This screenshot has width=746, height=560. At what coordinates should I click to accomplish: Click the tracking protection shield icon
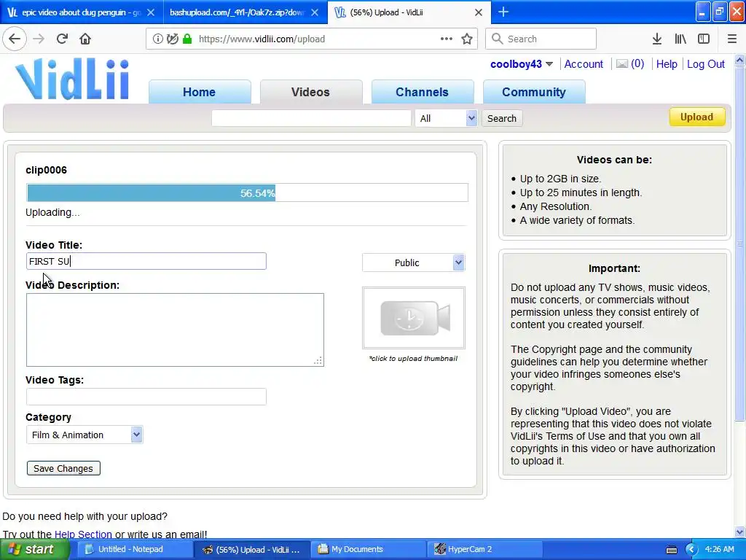(x=172, y=39)
